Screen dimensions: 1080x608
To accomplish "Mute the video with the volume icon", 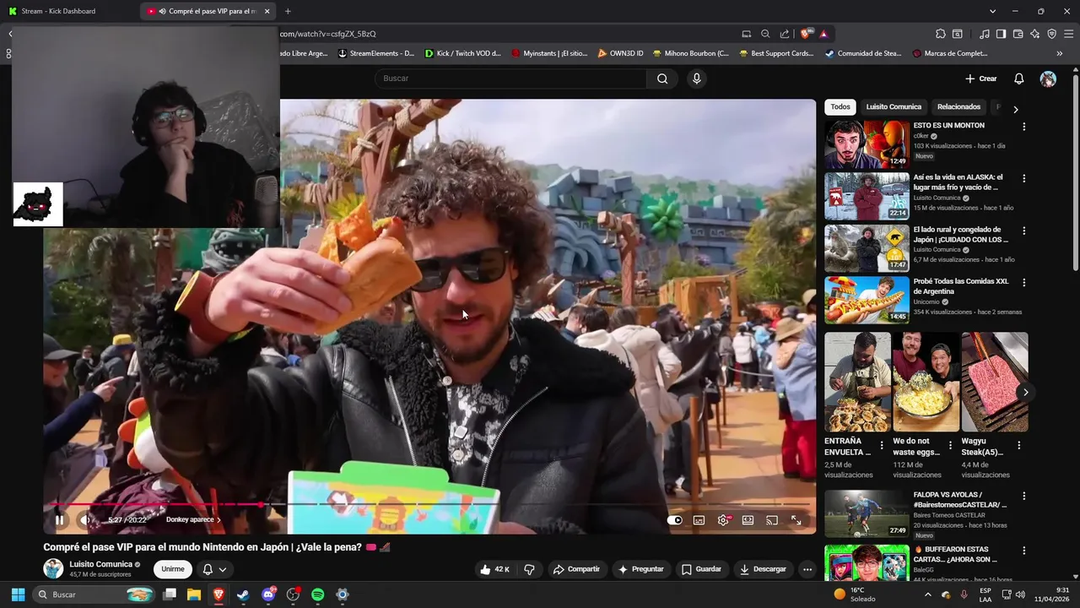I will (x=84, y=520).
